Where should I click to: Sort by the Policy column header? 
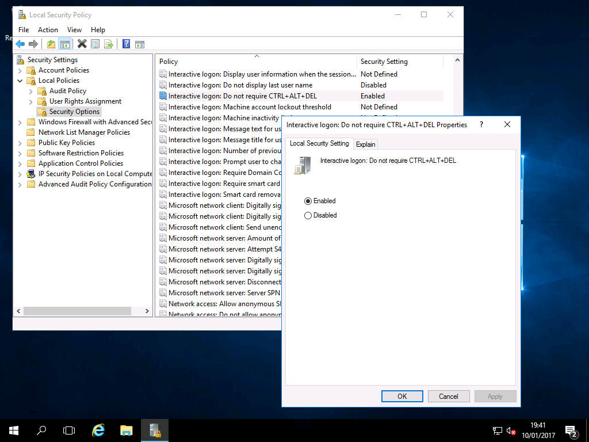pyautogui.click(x=256, y=61)
